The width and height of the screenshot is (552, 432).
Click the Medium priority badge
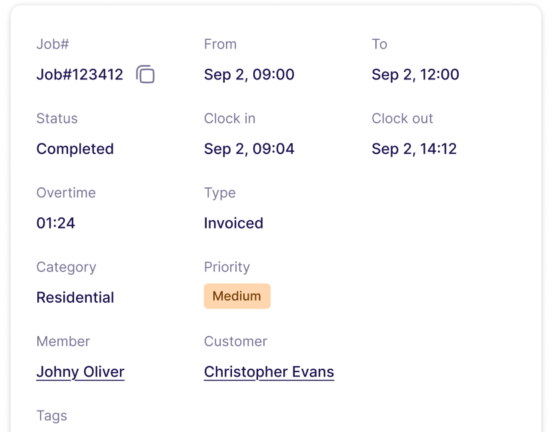click(237, 296)
